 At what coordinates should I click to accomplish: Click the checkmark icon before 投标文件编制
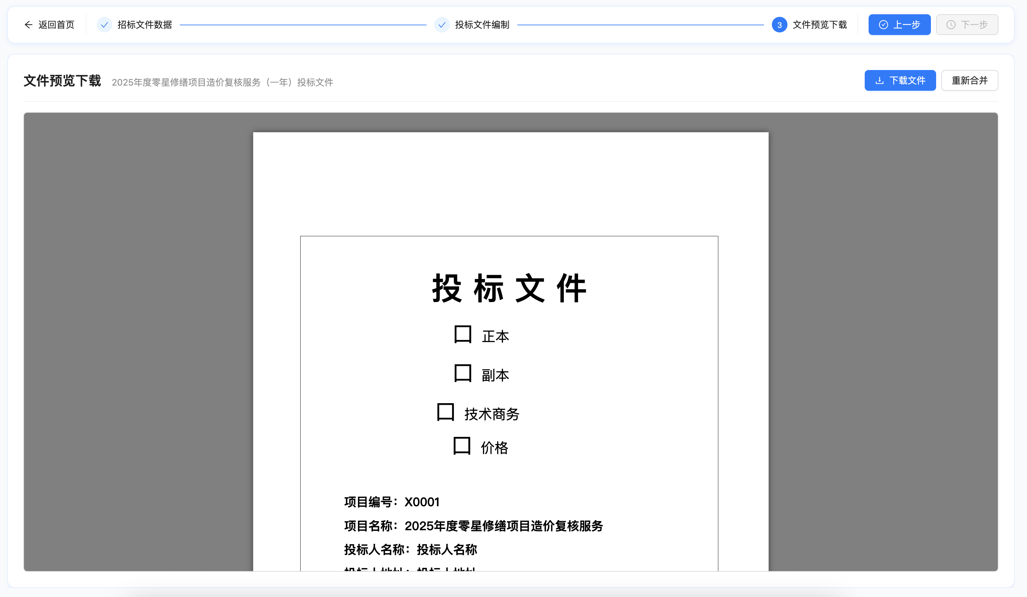442,25
